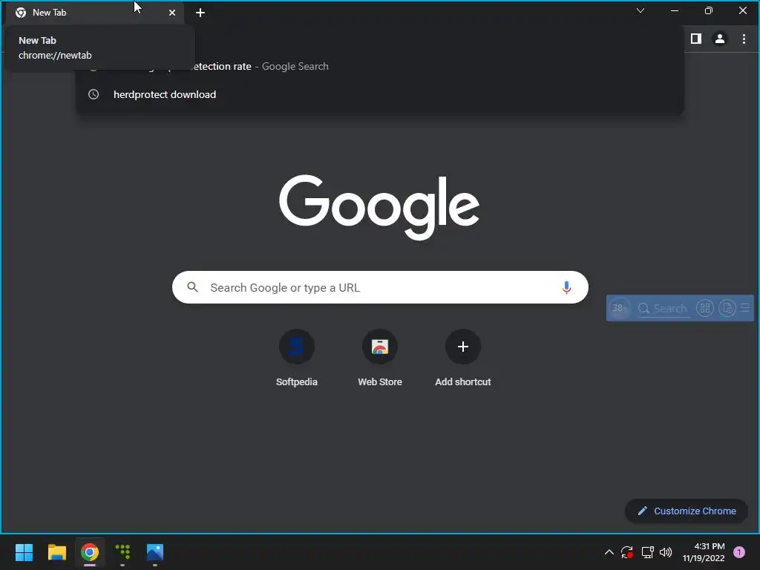The width and height of the screenshot is (760, 570).
Task: Open the notification badge showing 1
Action: click(739, 552)
